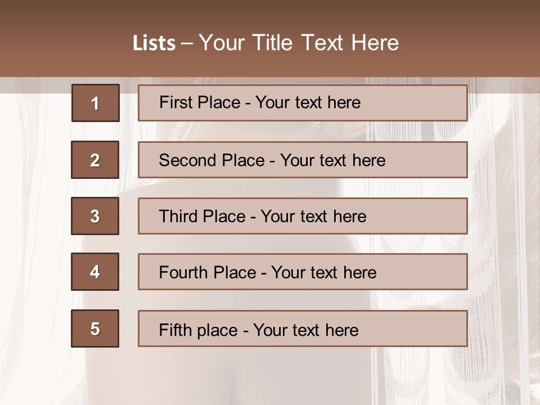Screen dimensions: 540x405
Task: Select the number 1 box
Action: click(95, 103)
